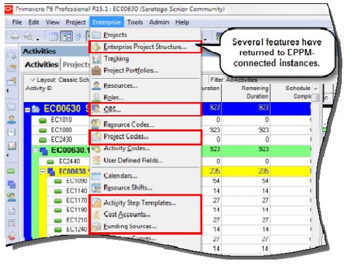Click the Oracle logo in title bar
The width and height of the screenshot is (349, 268).
[x=9, y=10]
